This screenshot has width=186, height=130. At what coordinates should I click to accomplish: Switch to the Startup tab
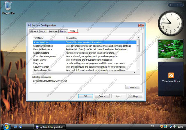(x=63, y=31)
